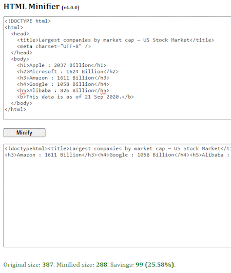Click the HTML Minifier heading
The height and width of the screenshot is (273, 231).
tap(31, 7)
